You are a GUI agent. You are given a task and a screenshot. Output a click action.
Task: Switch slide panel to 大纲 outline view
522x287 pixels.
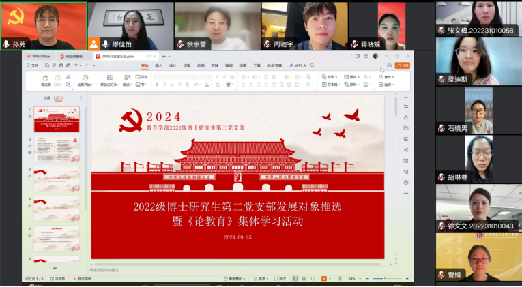[x=47, y=97]
